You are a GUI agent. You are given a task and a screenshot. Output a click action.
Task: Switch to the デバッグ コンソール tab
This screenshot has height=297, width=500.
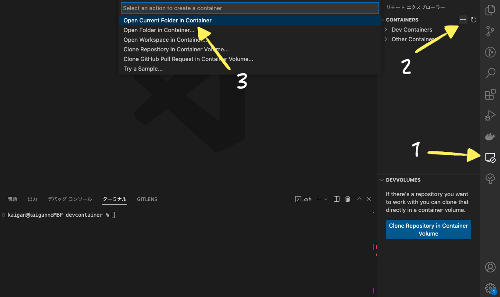pyautogui.click(x=70, y=199)
